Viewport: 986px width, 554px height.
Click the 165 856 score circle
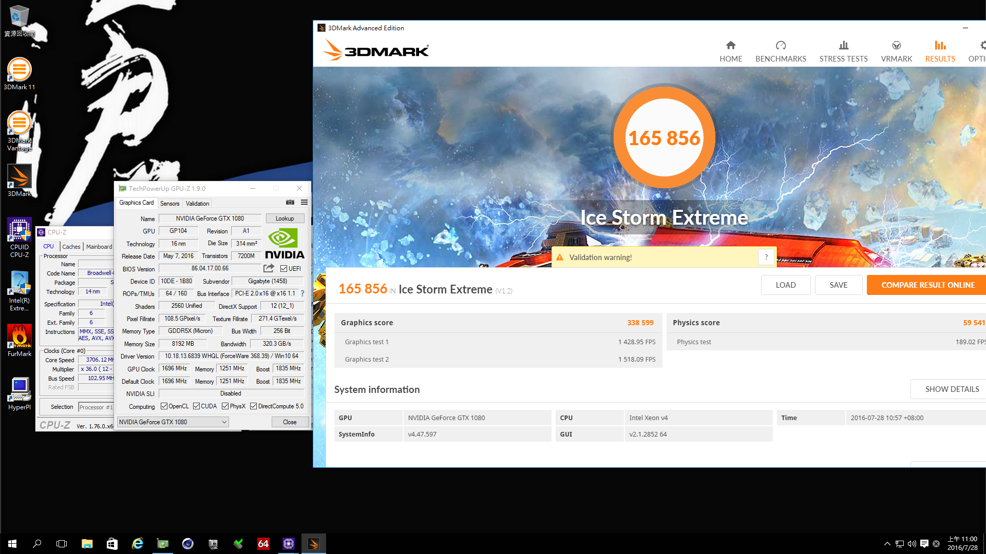[664, 137]
